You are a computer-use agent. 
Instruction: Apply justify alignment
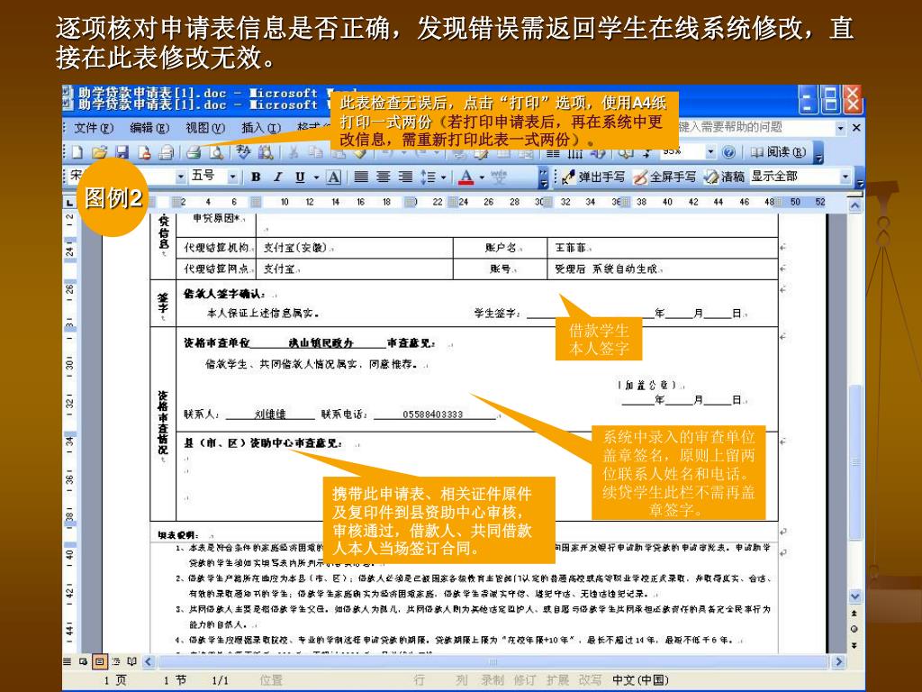click(x=361, y=177)
